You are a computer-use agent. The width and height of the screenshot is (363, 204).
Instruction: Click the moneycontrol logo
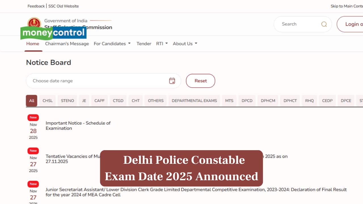(53, 33)
